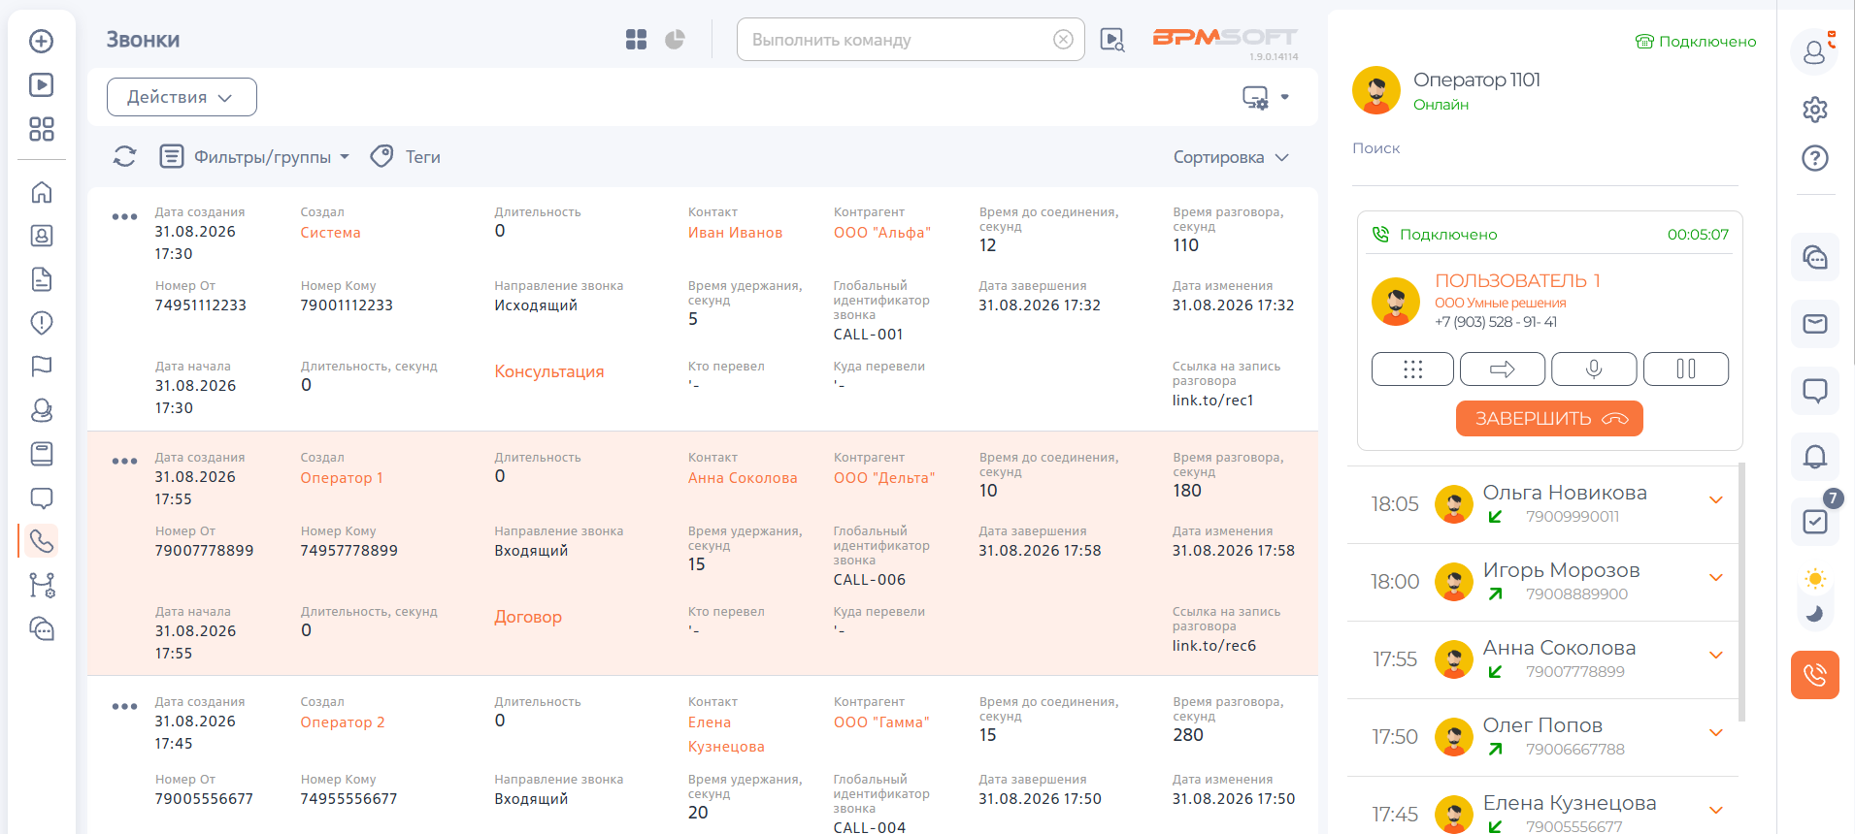Open the Действия dropdown
Image resolution: width=1855 pixels, height=834 pixels.
pyautogui.click(x=182, y=97)
